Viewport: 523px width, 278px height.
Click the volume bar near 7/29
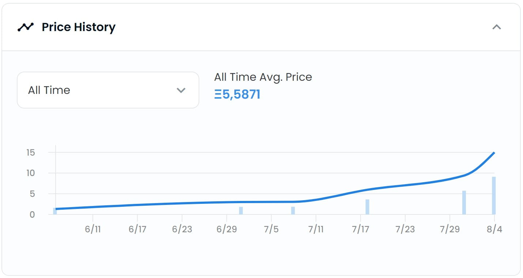click(464, 203)
